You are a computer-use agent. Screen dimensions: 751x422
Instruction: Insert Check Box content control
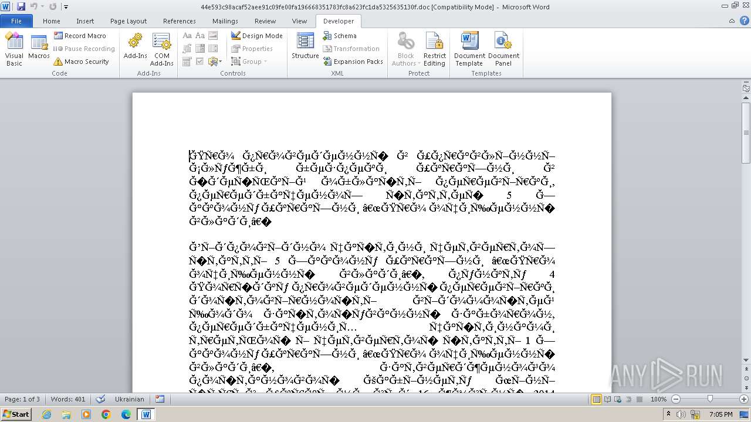tap(200, 62)
